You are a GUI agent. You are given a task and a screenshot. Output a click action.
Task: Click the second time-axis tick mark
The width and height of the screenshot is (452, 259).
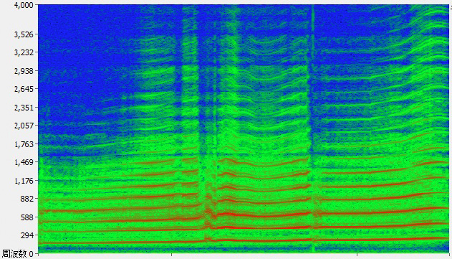click(x=357, y=255)
